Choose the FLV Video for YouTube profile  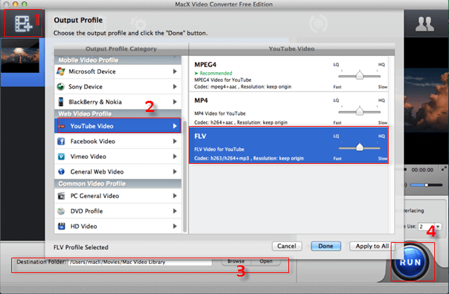(288, 145)
